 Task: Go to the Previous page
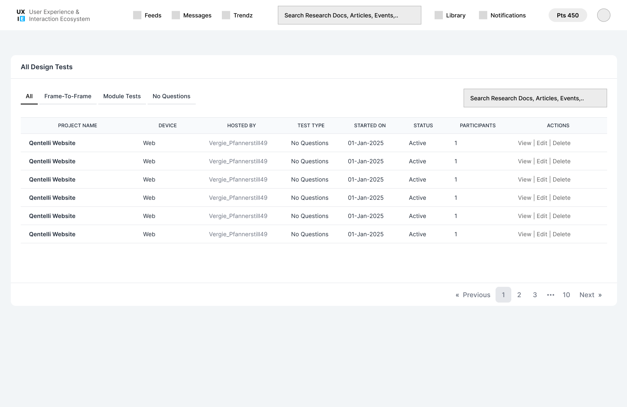point(473,295)
